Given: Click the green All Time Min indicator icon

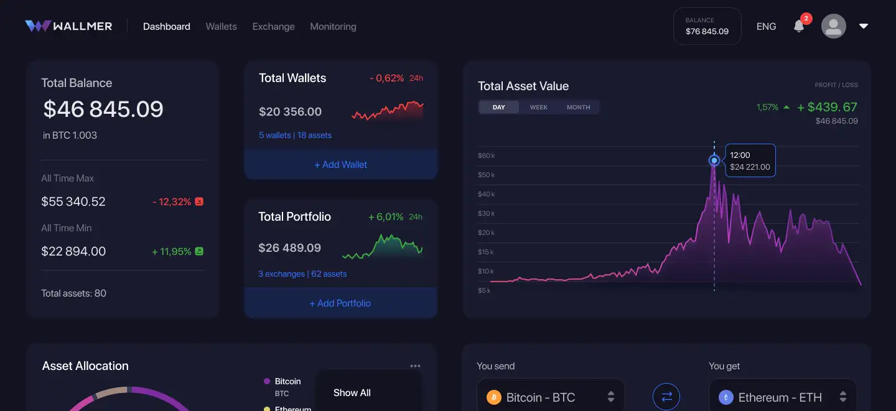Looking at the screenshot, I should coord(199,251).
